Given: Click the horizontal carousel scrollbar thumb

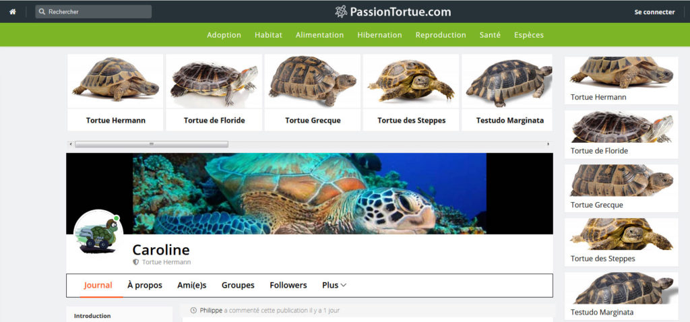Looking at the screenshot, I should (152, 144).
